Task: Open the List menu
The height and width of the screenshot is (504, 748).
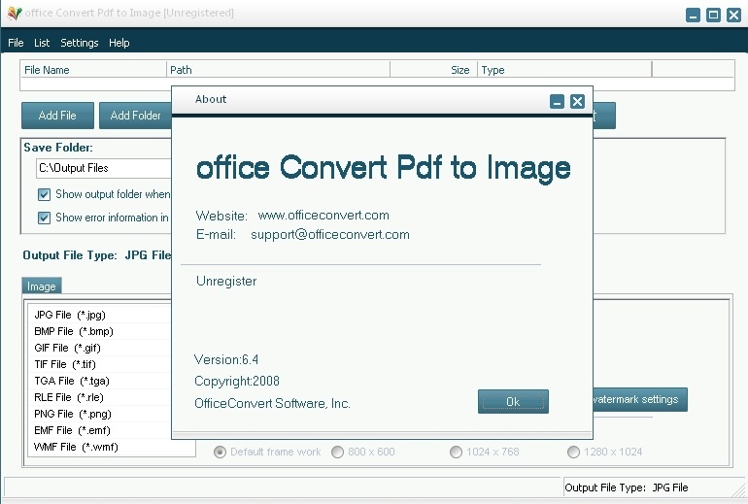Action: 42,43
